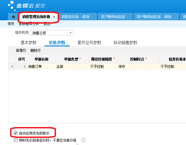Open 限价控制强度 cell showing 不予控制

pos(103,67)
